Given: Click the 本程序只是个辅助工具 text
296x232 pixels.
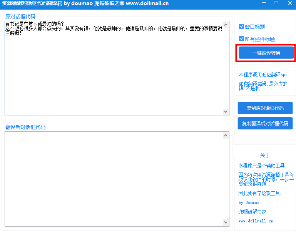Looking at the screenshot, I should point(261,166).
